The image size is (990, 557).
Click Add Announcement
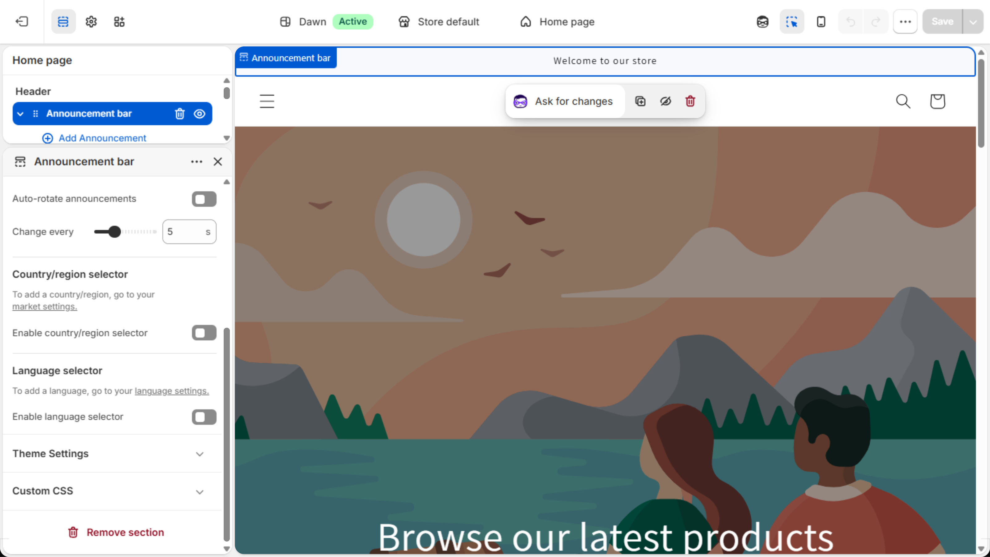[x=94, y=138]
